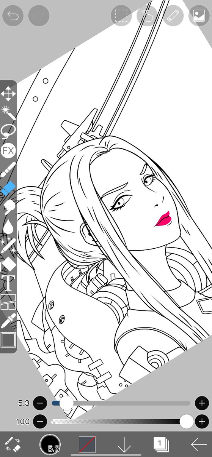Select the Frame Divider tool
The image size is (212, 457).
click(x=8, y=302)
